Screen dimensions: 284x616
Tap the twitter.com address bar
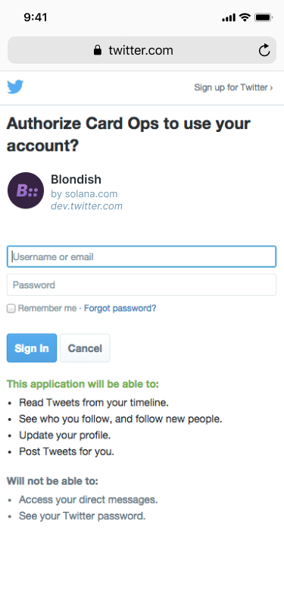pos(142,50)
